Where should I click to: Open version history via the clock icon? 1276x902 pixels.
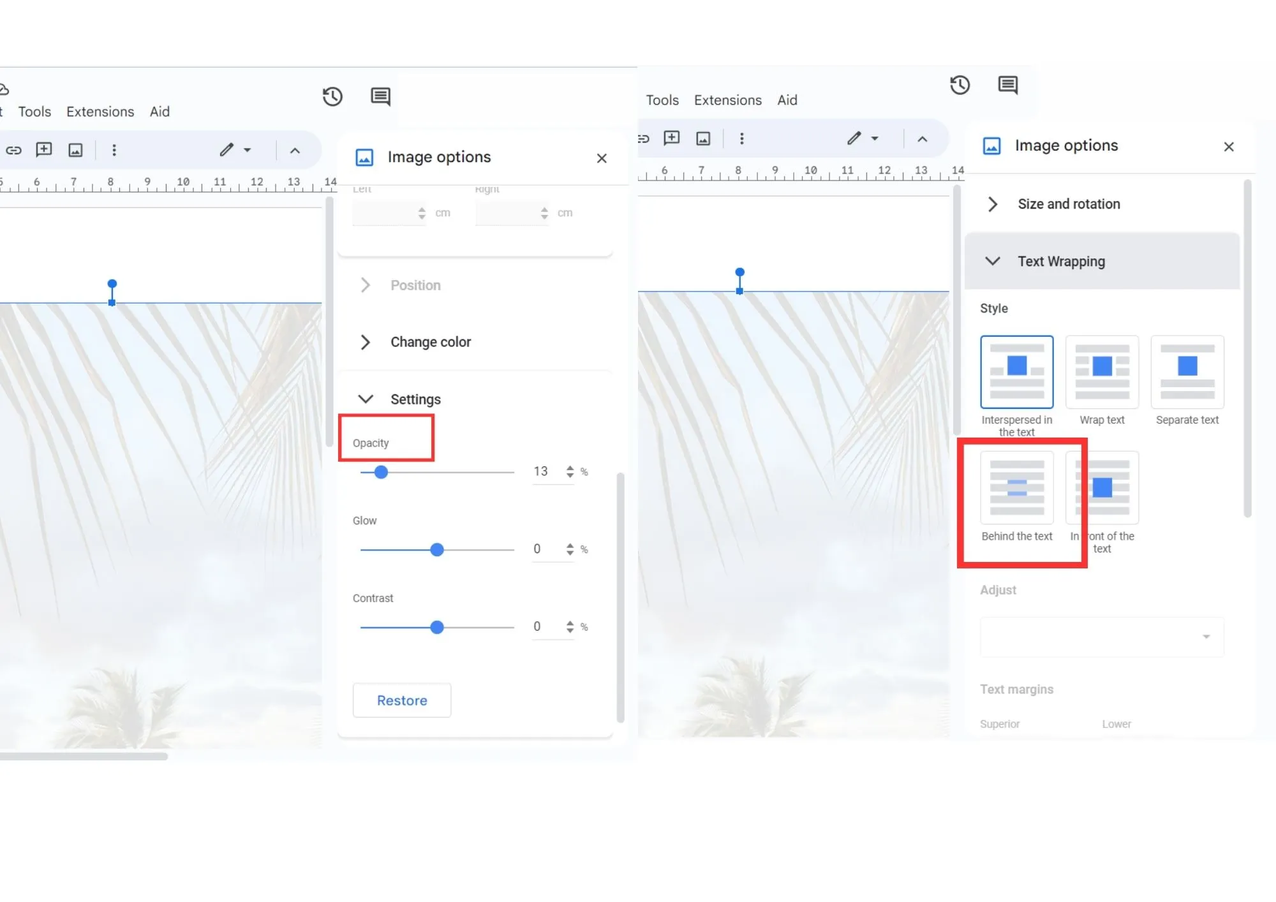coord(332,96)
